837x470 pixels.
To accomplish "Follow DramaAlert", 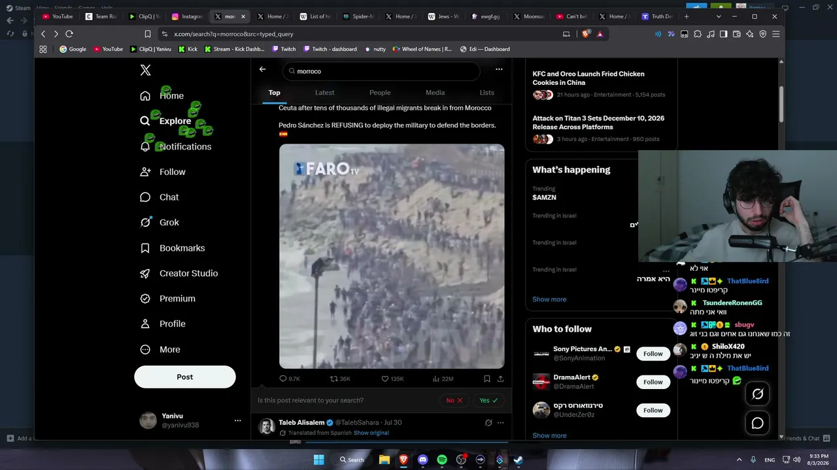I will click(x=653, y=382).
